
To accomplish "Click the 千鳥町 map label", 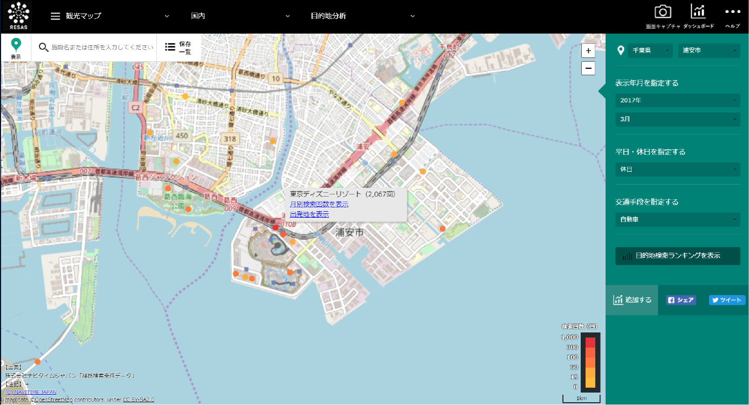I will point(449,47).
